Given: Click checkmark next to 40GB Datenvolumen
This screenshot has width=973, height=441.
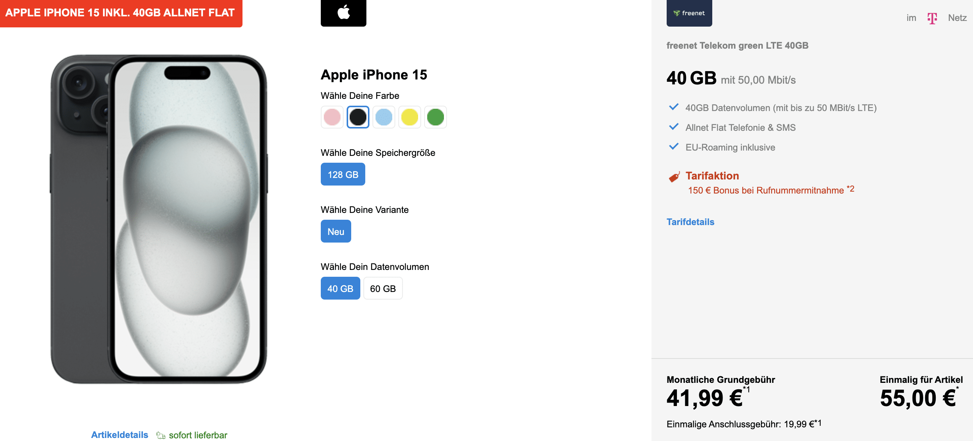Looking at the screenshot, I should 673,107.
